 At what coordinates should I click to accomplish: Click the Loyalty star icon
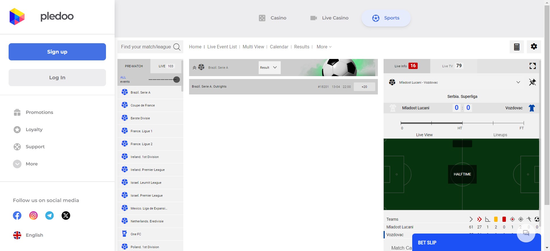(x=17, y=130)
